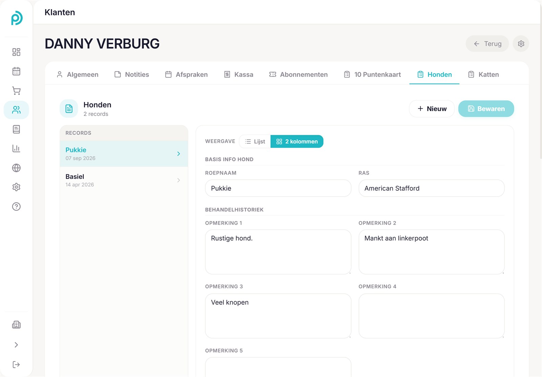Image resolution: width=542 pixels, height=377 pixels.
Task: Open the Afspraken tab
Action: (x=186, y=75)
